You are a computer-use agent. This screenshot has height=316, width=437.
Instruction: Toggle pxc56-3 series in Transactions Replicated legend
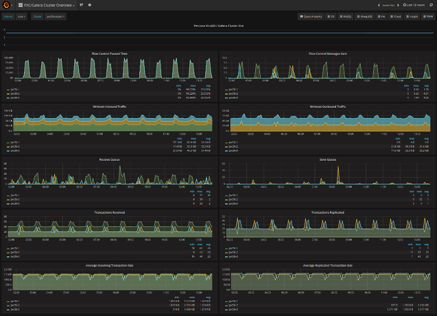point(233,255)
